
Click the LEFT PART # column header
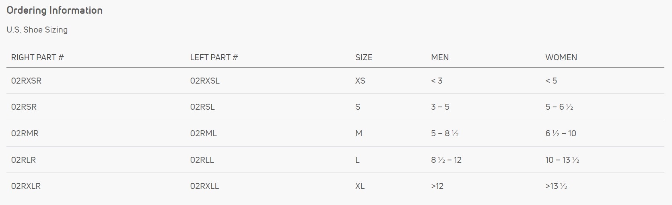[x=214, y=57]
